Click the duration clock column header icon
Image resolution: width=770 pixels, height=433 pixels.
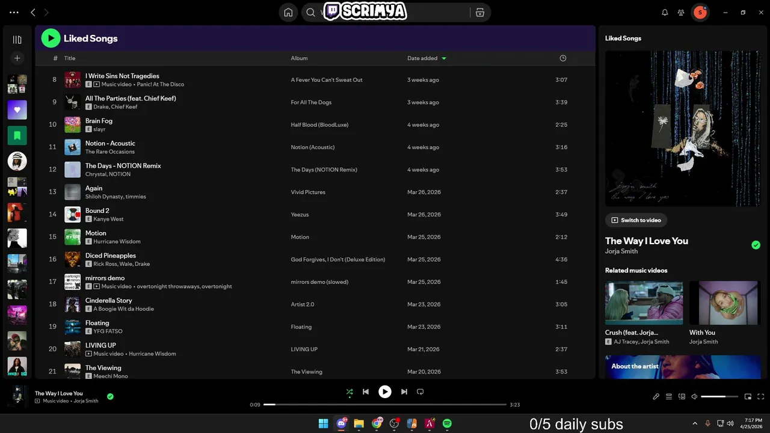(x=563, y=58)
